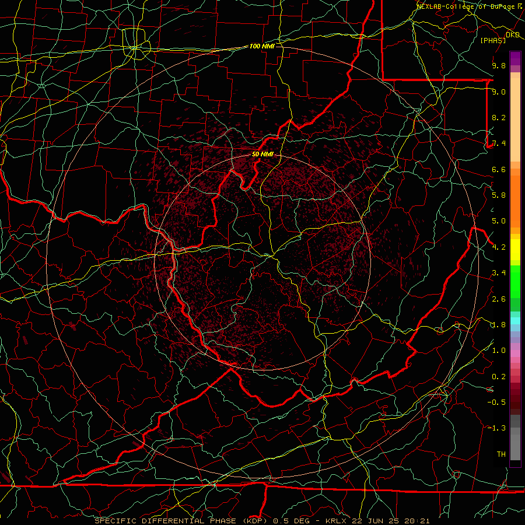Click the peach band of the legend
The image size is (525, 525).
[515, 120]
